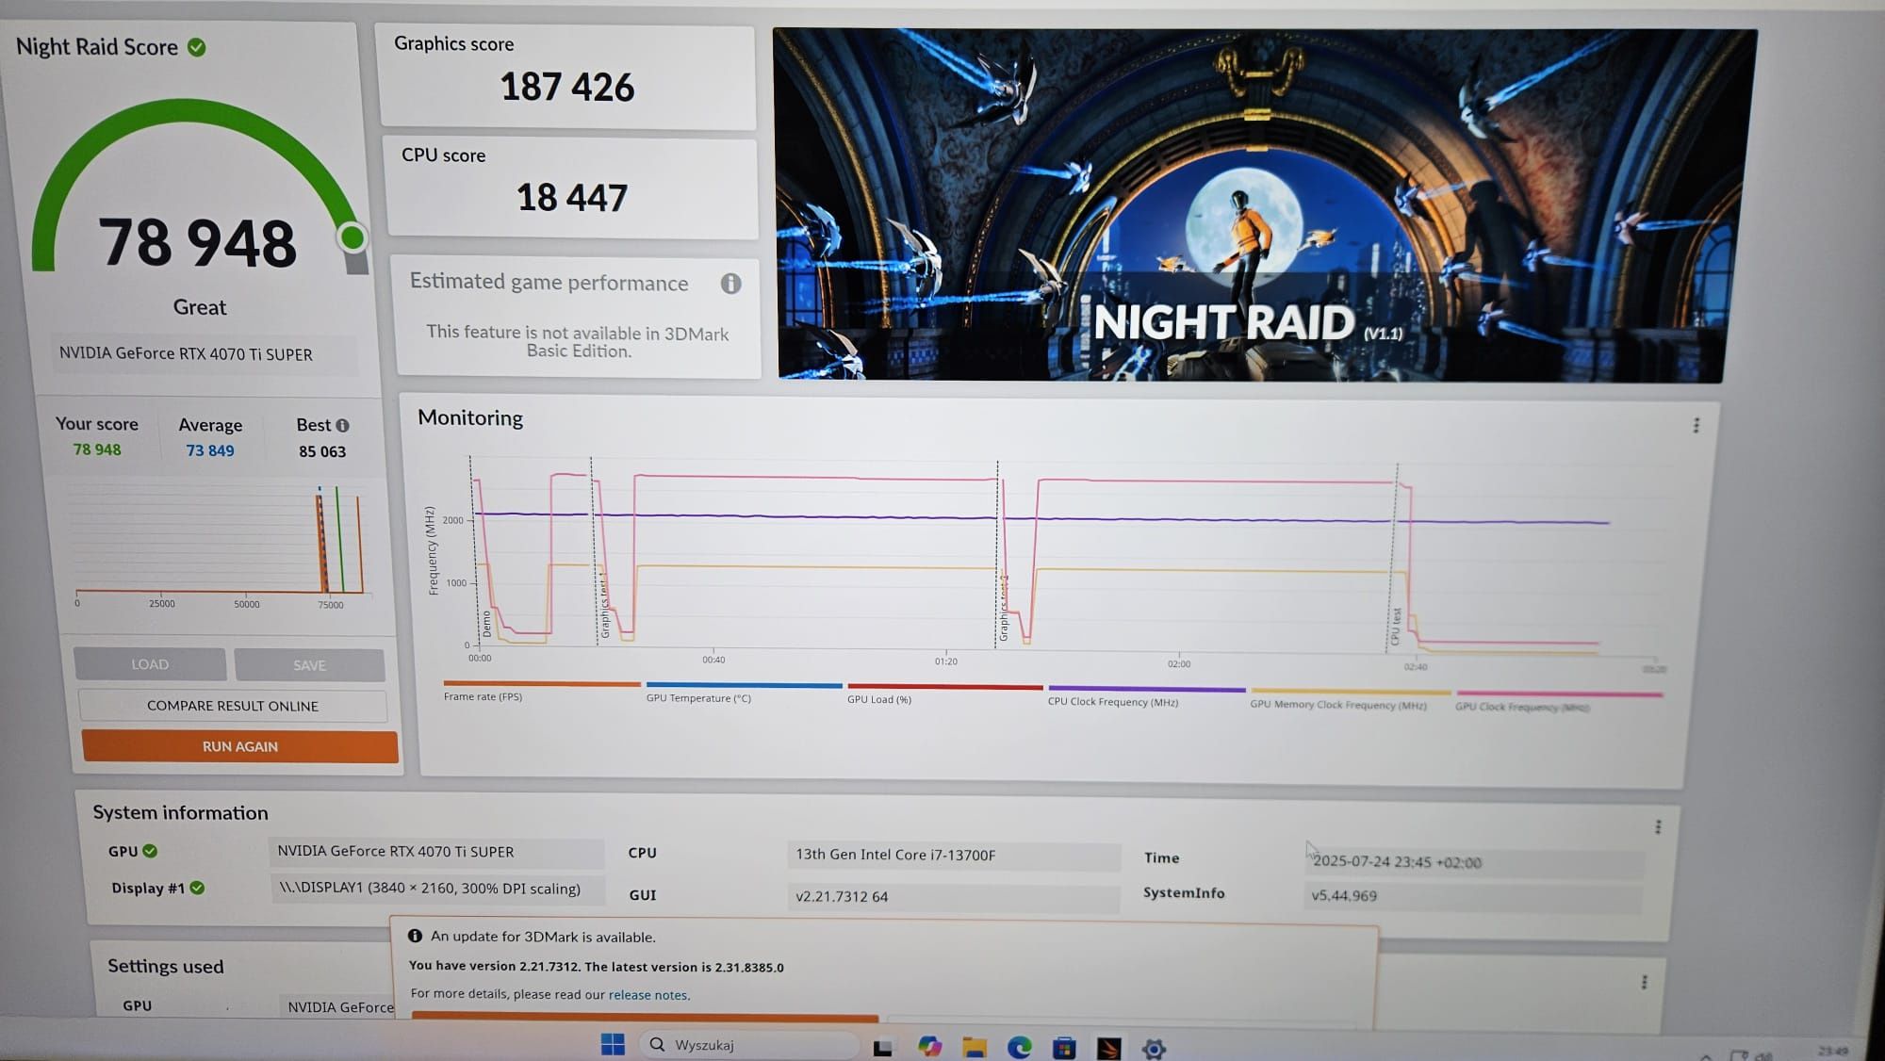Image resolution: width=1885 pixels, height=1061 pixels.
Task: Toggle the Frame rate (FPS) legend line
Action: pos(541,691)
